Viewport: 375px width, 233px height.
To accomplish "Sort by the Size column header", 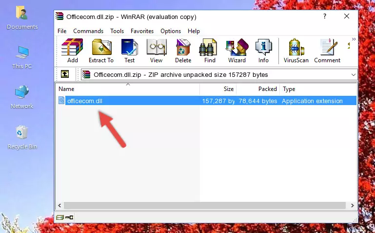I will pyautogui.click(x=218, y=89).
